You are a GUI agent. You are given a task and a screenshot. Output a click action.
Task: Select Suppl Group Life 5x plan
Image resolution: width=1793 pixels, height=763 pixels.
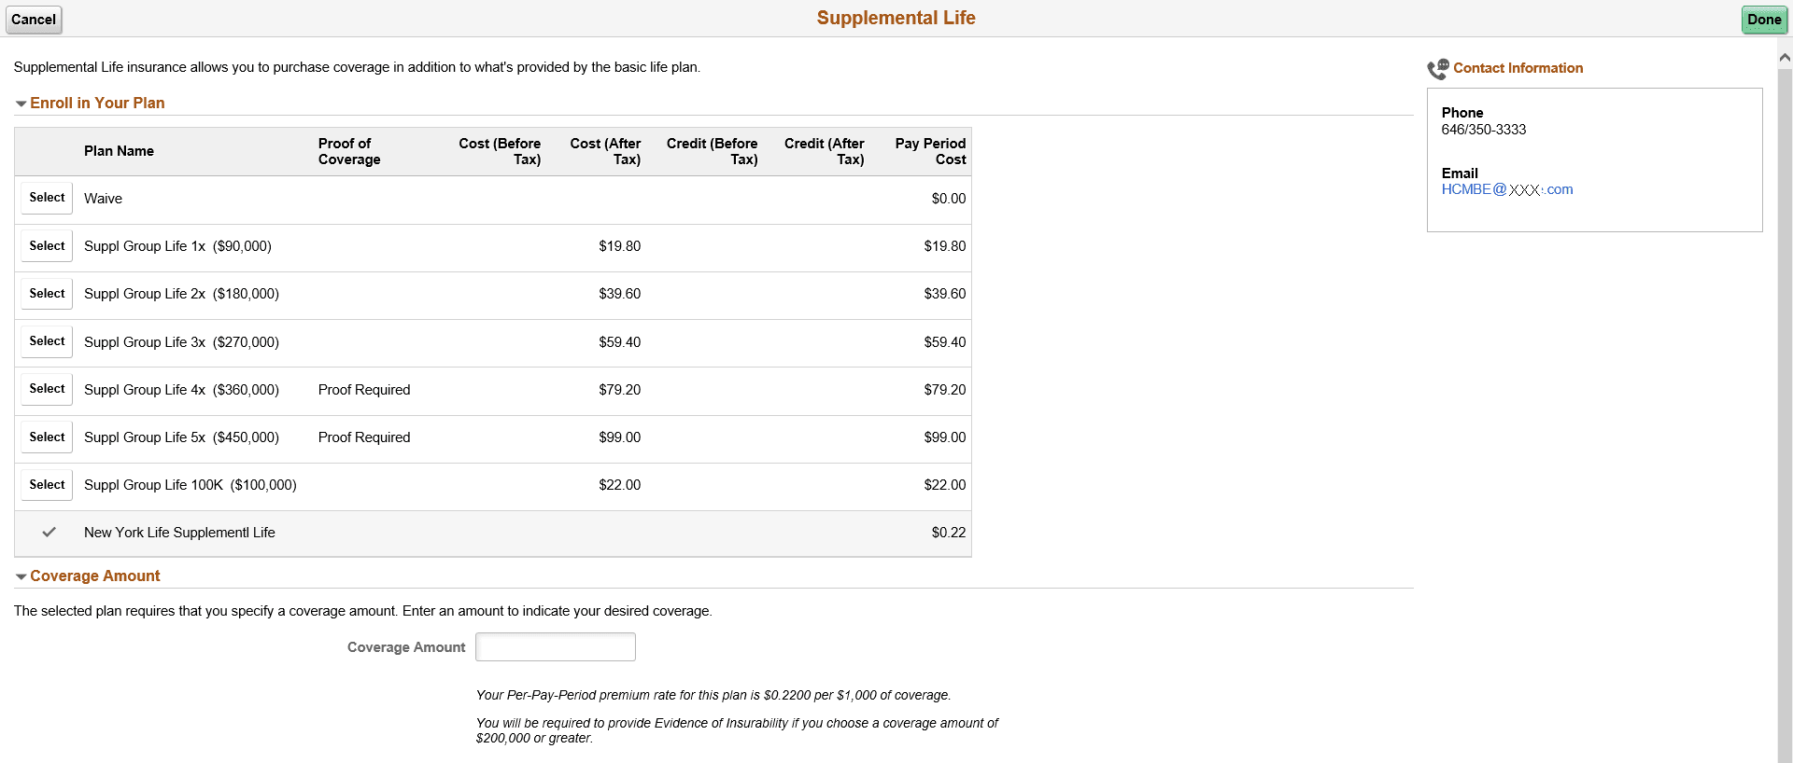(47, 437)
